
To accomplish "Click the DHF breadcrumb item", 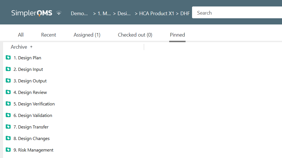I will pos(185,13).
